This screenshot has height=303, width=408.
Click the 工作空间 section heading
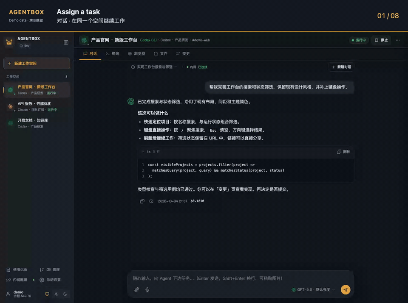tap(13, 77)
